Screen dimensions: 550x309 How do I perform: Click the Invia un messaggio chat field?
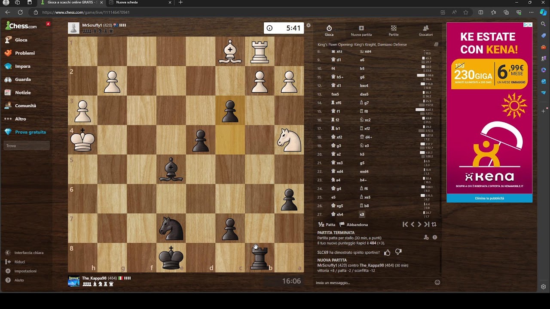point(374,282)
